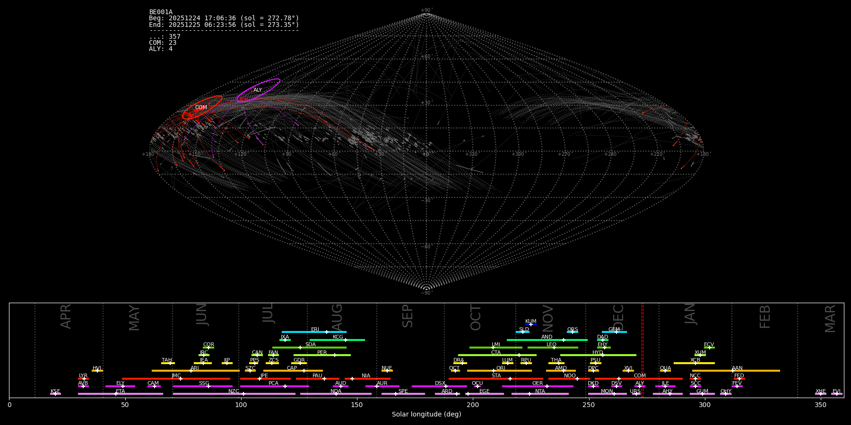
Task: Click the ORI shower bar
Action: tap(499, 371)
